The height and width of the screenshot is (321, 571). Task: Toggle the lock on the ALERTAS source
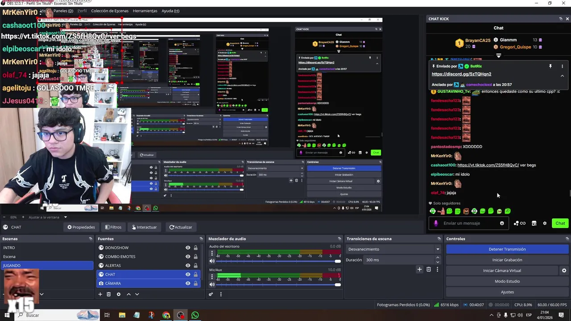point(195,266)
